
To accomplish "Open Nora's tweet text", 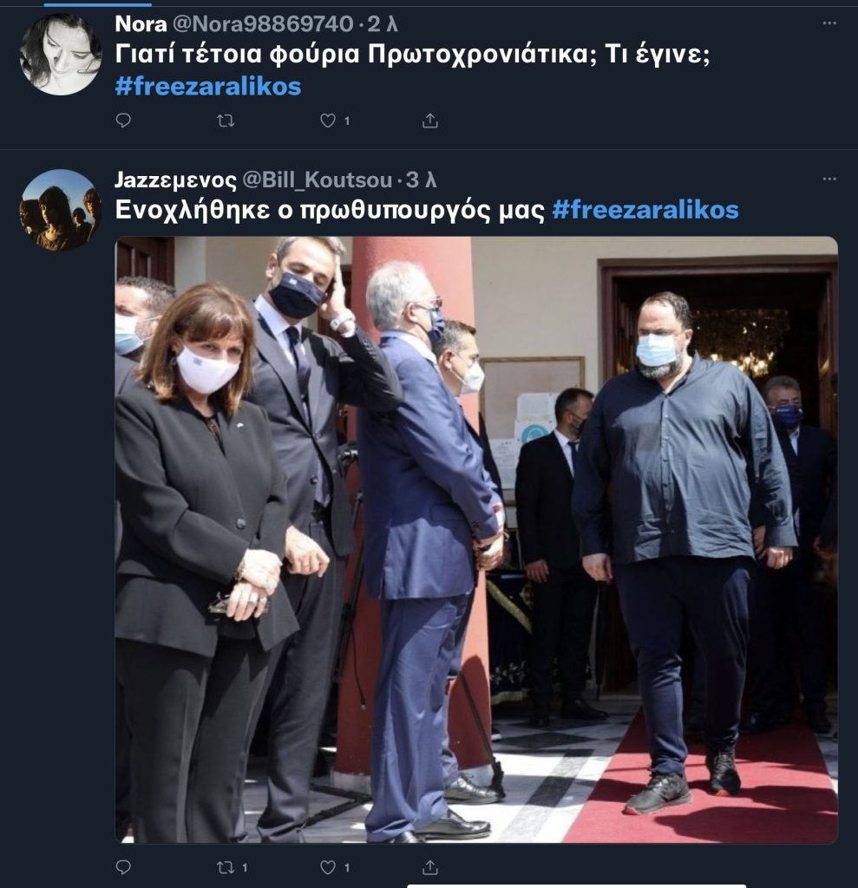I will tap(413, 55).
